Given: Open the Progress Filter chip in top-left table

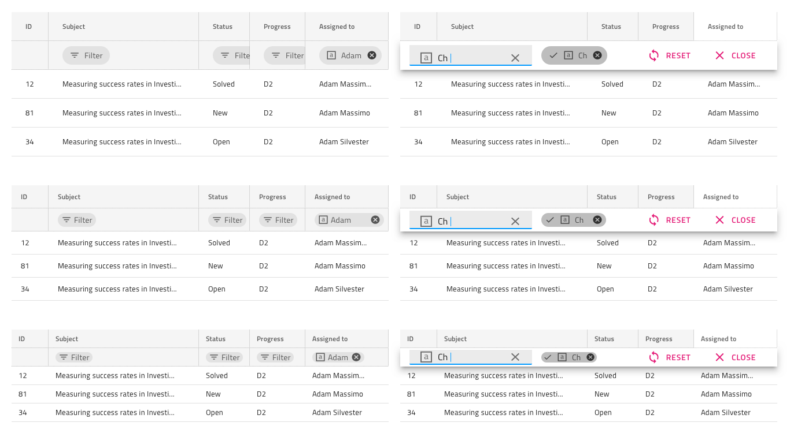Looking at the screenshot, I should (x=284, y=55).
